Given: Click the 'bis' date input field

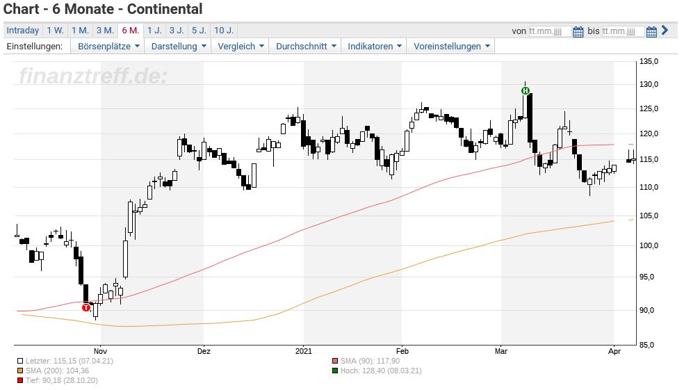Looking at the screenshot, I should pyautogui.click(x=623, y=31).
